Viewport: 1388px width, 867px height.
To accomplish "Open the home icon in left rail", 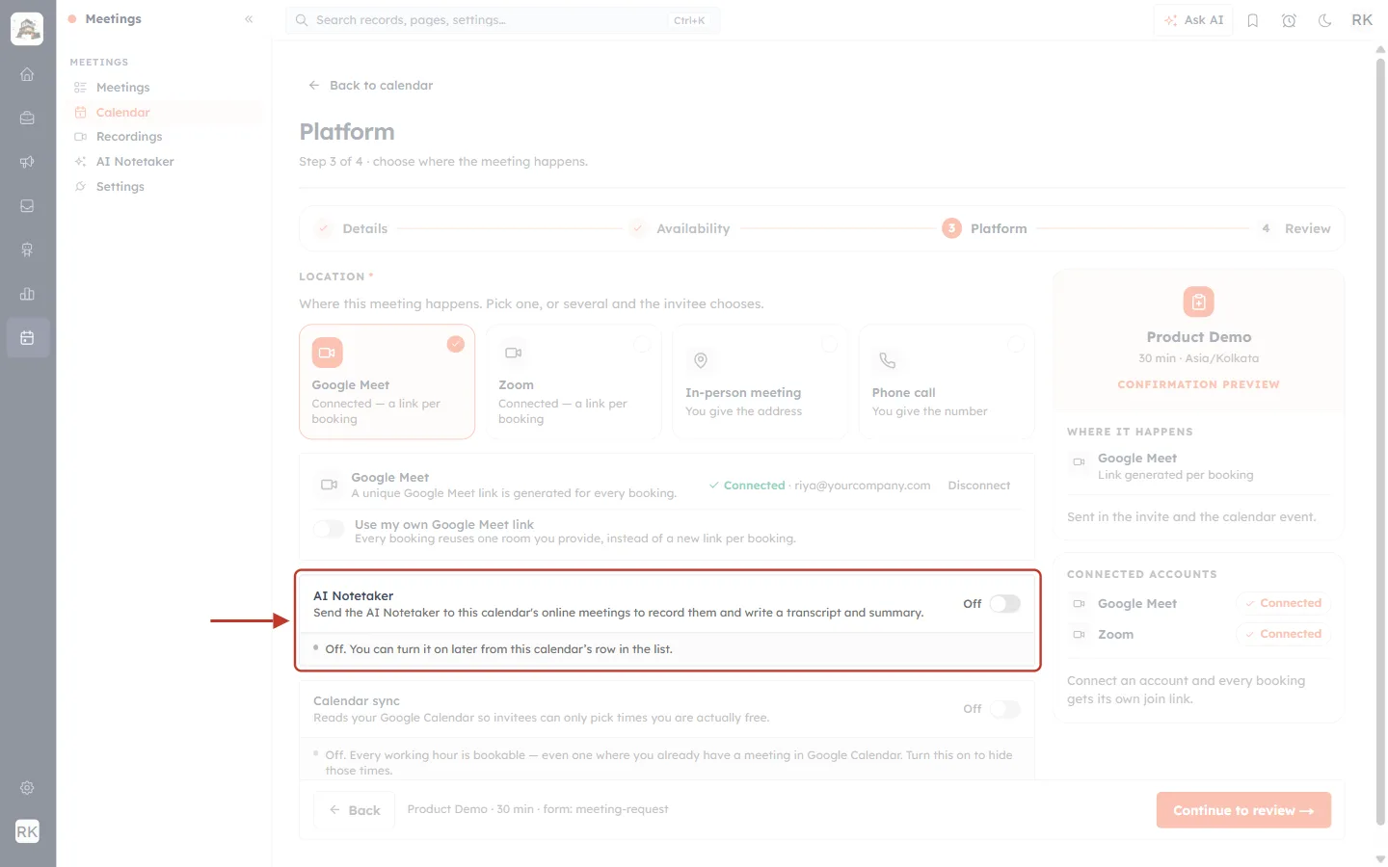I will [x=27, y=74].
